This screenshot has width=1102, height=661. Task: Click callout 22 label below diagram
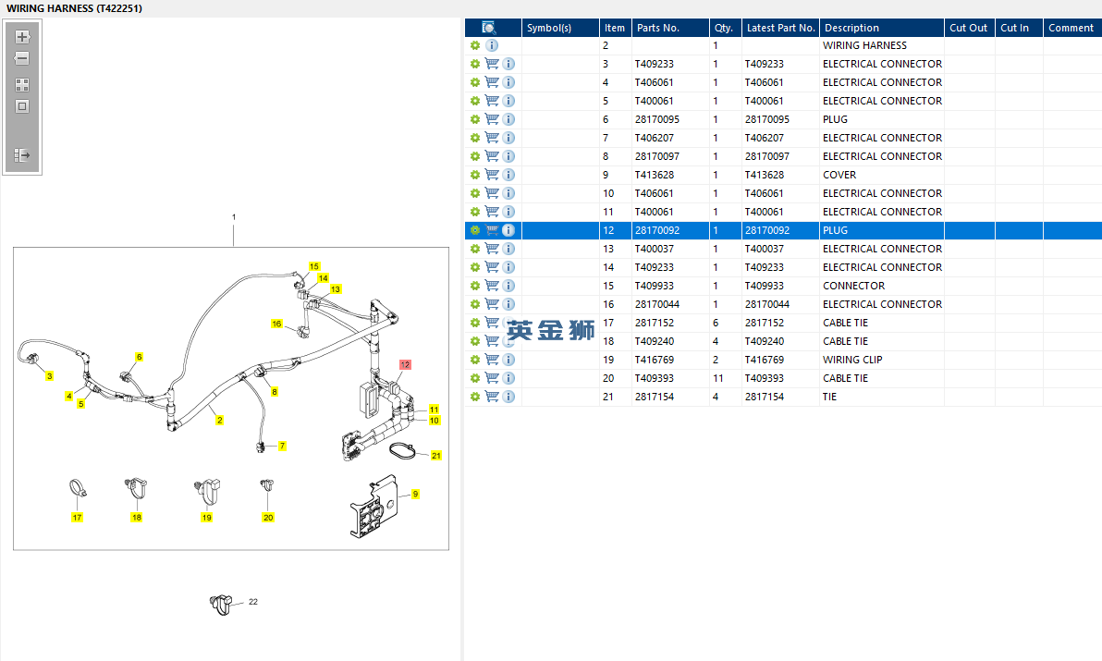(253, 602)
